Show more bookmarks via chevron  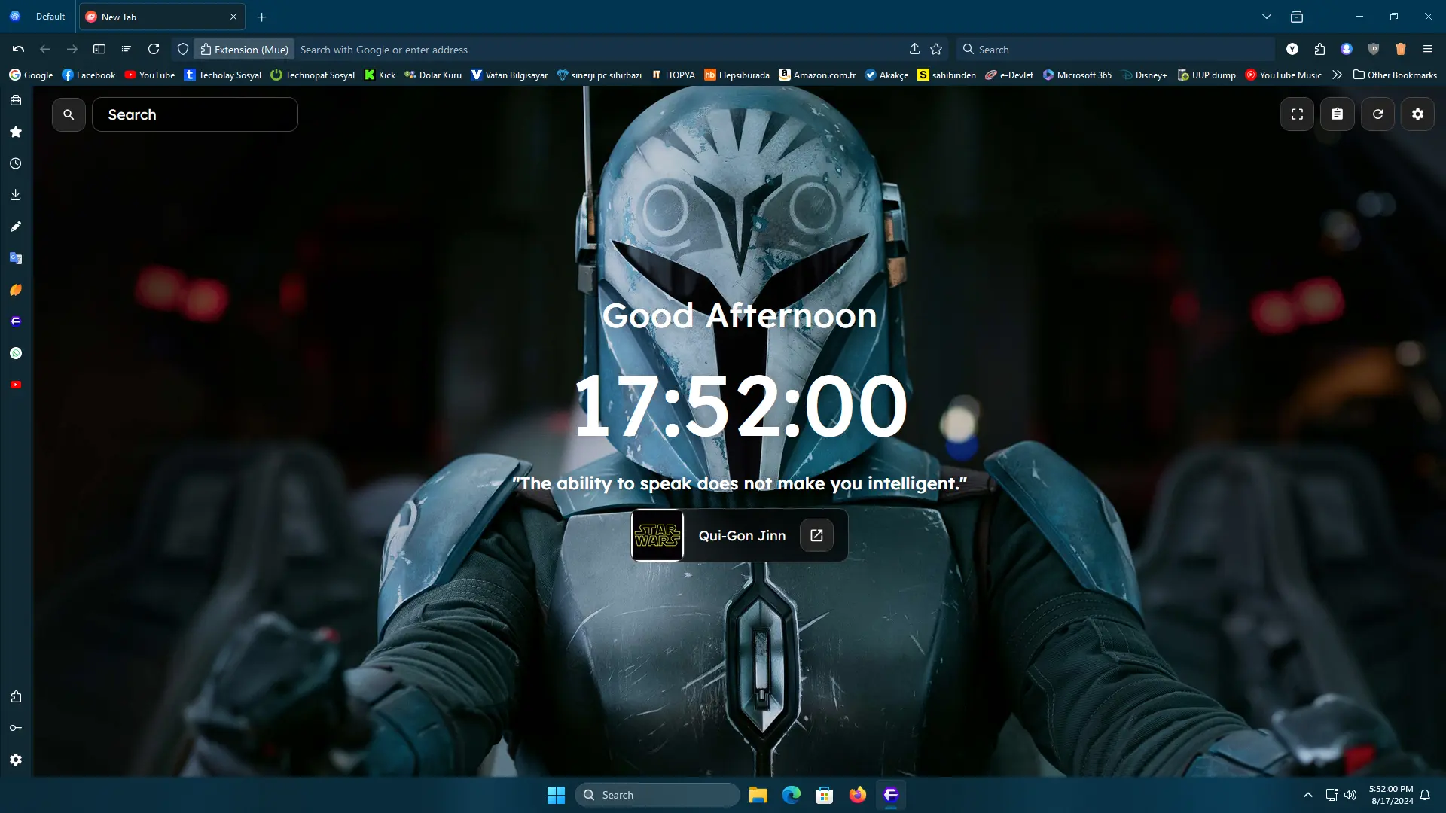coord(1337,75)
